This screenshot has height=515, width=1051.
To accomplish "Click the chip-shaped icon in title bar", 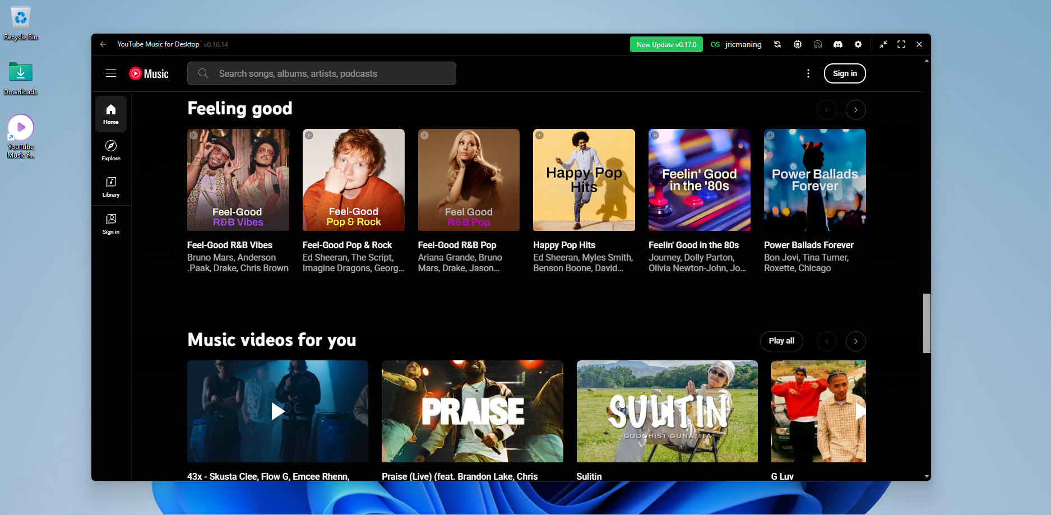I will coord(797,44).
